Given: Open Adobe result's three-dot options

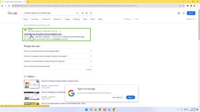Looking at the screenshot, I should coord(60,31).
